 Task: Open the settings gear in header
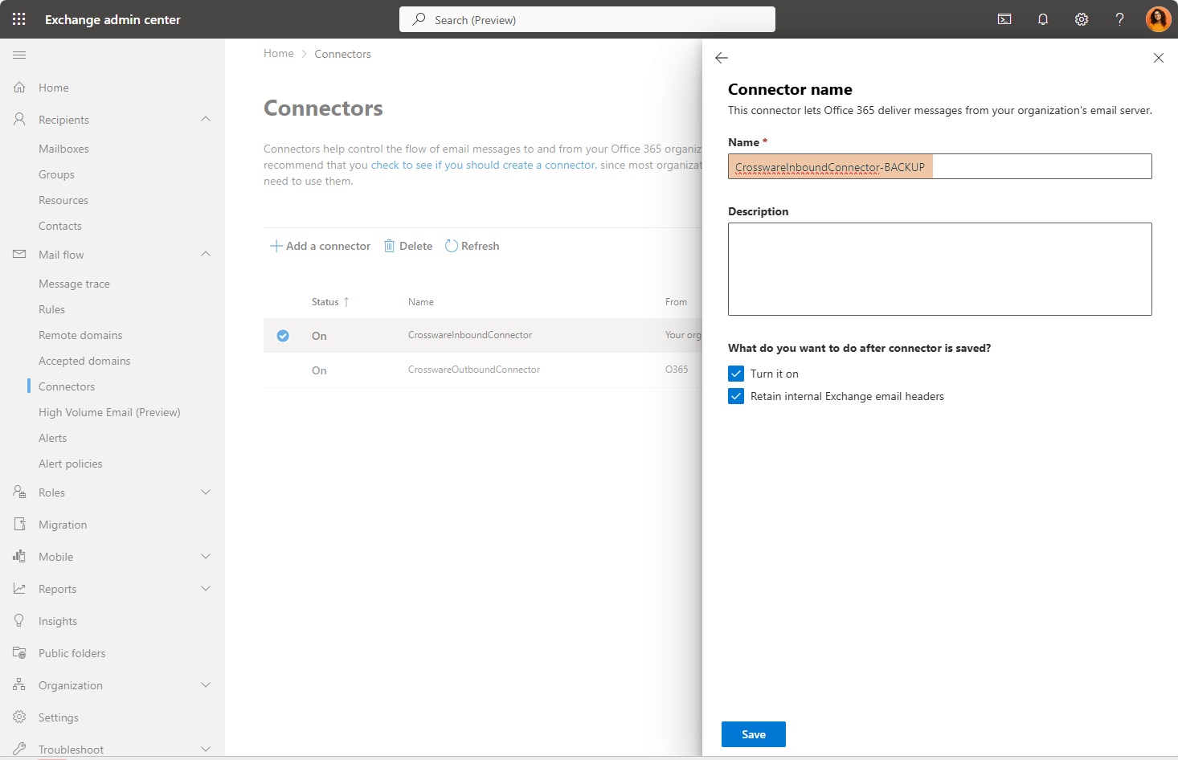pos(1082,19)
